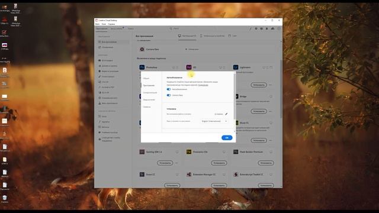Open Muse CC's more options ellipsis
Screen dimensions: 379x213
(x=271, y=140)
